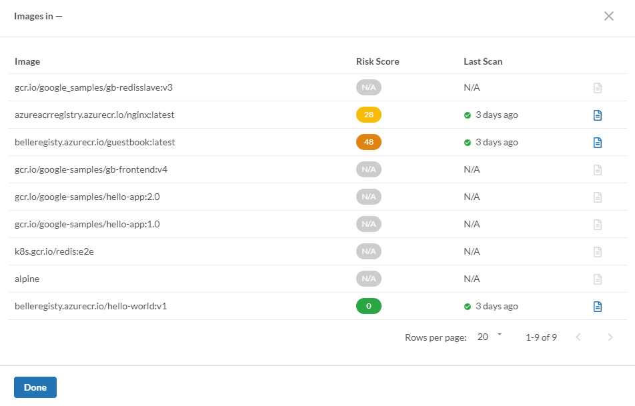Go to previous page of images

click(x=578, y=337)
